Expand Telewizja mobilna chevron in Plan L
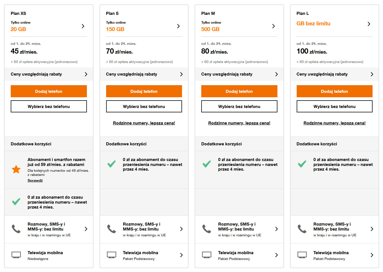The height and width of the screenshot is (272, 383). (x=372, y=255)
